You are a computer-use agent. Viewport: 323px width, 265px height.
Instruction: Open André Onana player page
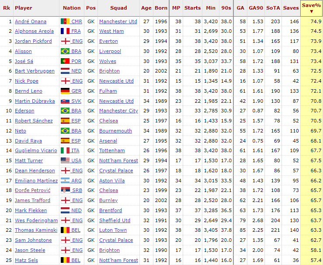31,21
